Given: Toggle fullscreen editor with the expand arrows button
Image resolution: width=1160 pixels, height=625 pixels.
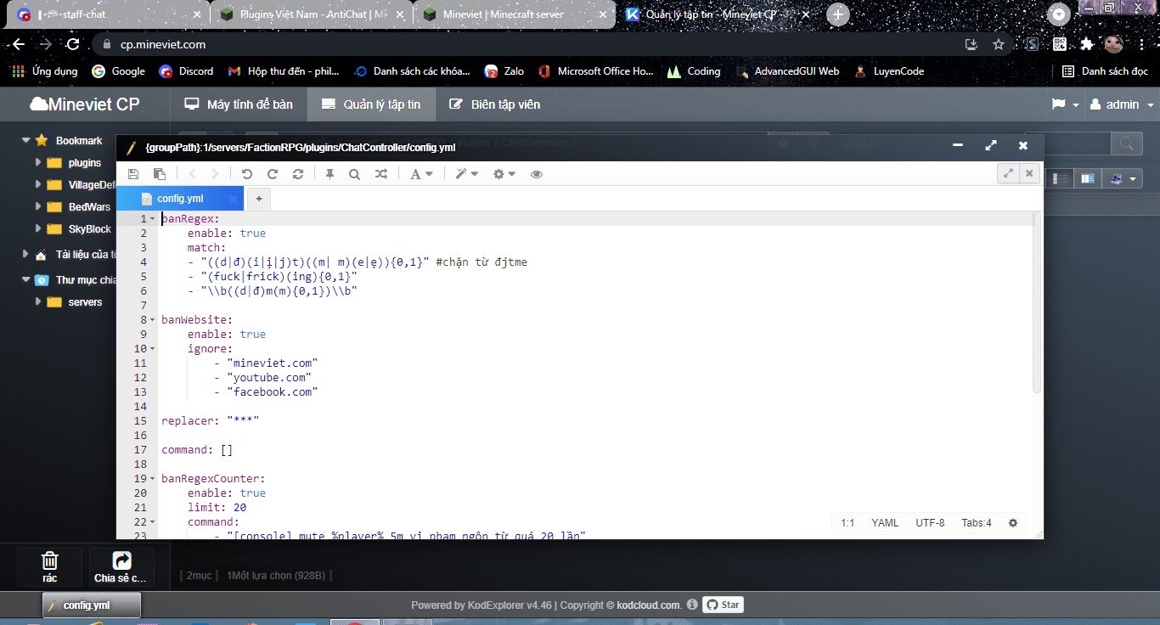Looking at the screenshot, I should click(1008, 173).
